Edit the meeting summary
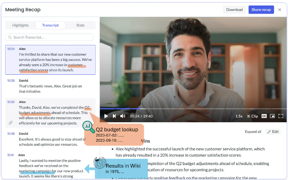Viewport: 288px width, 180px height. click(x=273, y=132)
